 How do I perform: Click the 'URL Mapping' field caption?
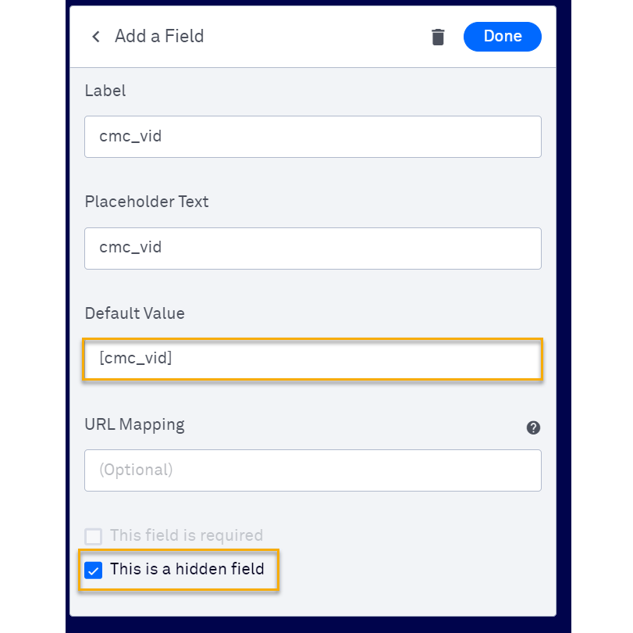tap(135, 425)
